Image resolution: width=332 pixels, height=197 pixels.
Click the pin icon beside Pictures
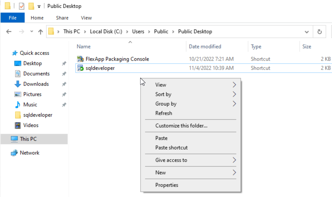(x=64, y=94)
